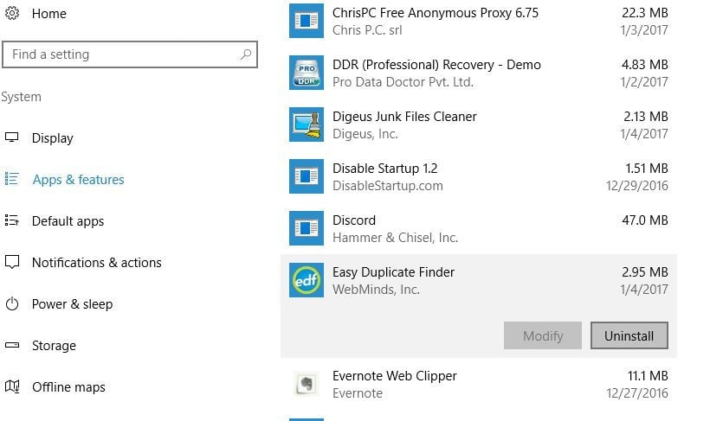Click publisher Hammer & Chisel, Inc.

(396, 238)
